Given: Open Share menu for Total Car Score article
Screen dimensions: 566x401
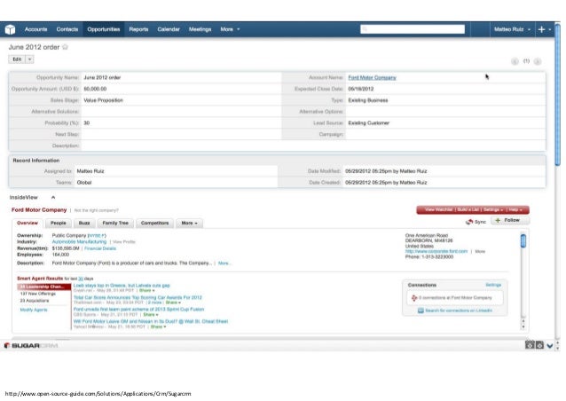Looking at the screenshot, I should click(x=173, y=303).
